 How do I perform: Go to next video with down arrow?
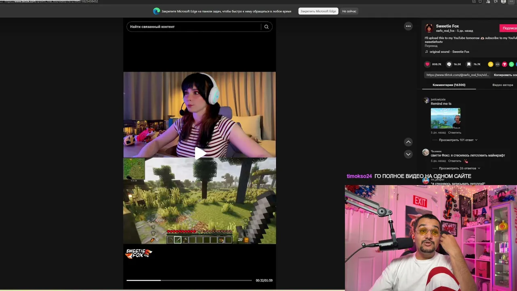408,154
